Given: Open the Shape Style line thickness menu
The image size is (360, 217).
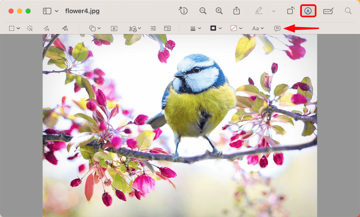Looking at the screenshot, I should pyautogui.click(x=196, y=28).
